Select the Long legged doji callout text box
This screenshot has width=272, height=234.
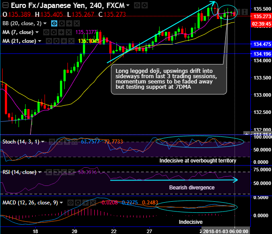169,79
